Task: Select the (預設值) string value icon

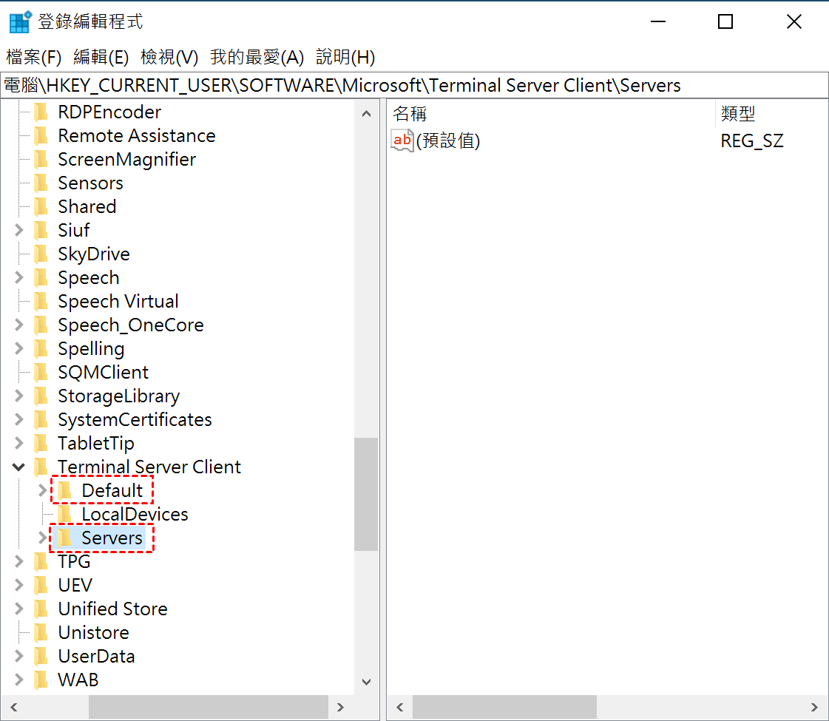Action: 402,141
